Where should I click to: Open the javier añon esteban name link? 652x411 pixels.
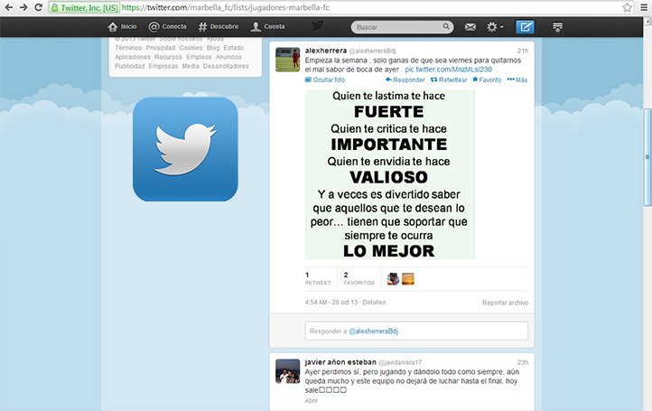pos(340,362)
